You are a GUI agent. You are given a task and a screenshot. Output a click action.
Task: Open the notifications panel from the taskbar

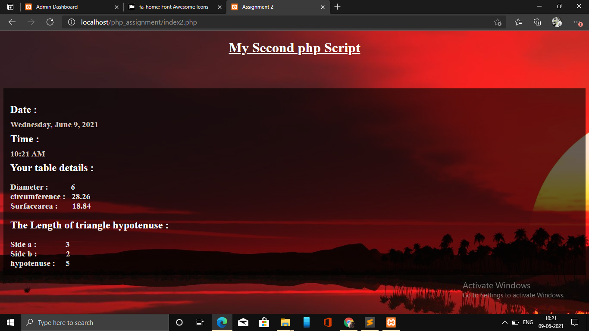point(575,322)
